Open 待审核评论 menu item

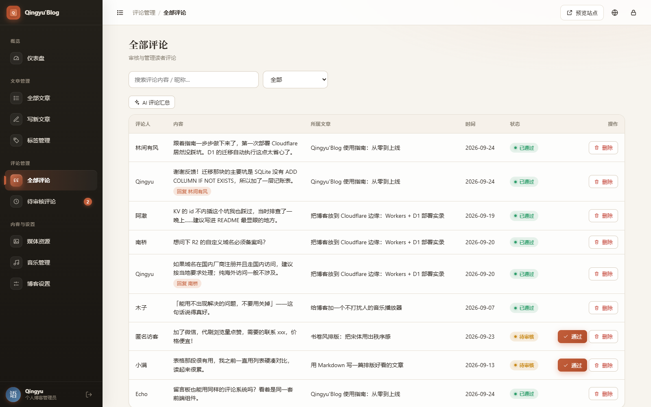51,201
